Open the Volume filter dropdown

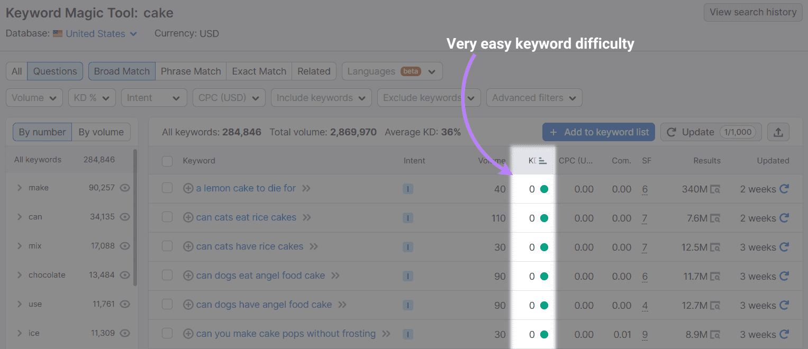coord(34,98)
